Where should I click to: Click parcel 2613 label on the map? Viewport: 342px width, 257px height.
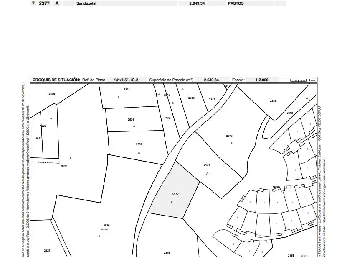click(x=290, y=113)
